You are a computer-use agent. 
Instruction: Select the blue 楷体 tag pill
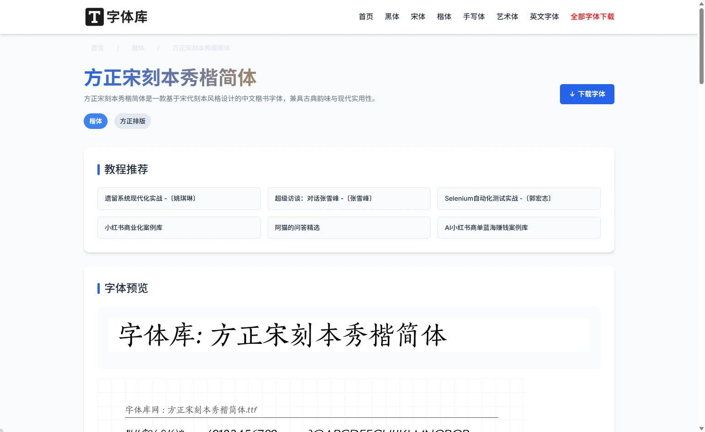coord(96,121)
